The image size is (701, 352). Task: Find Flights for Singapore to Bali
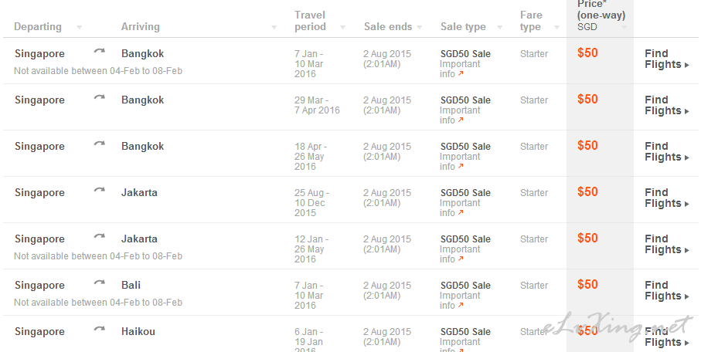tap(666, 290)
